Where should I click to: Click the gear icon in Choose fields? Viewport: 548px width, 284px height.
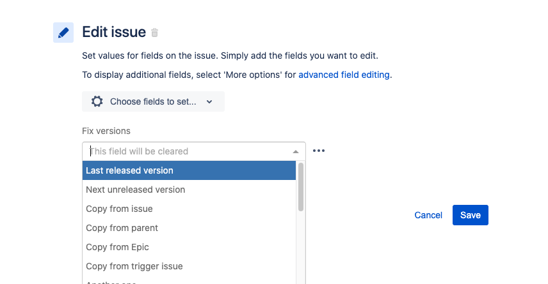[97, 101]
